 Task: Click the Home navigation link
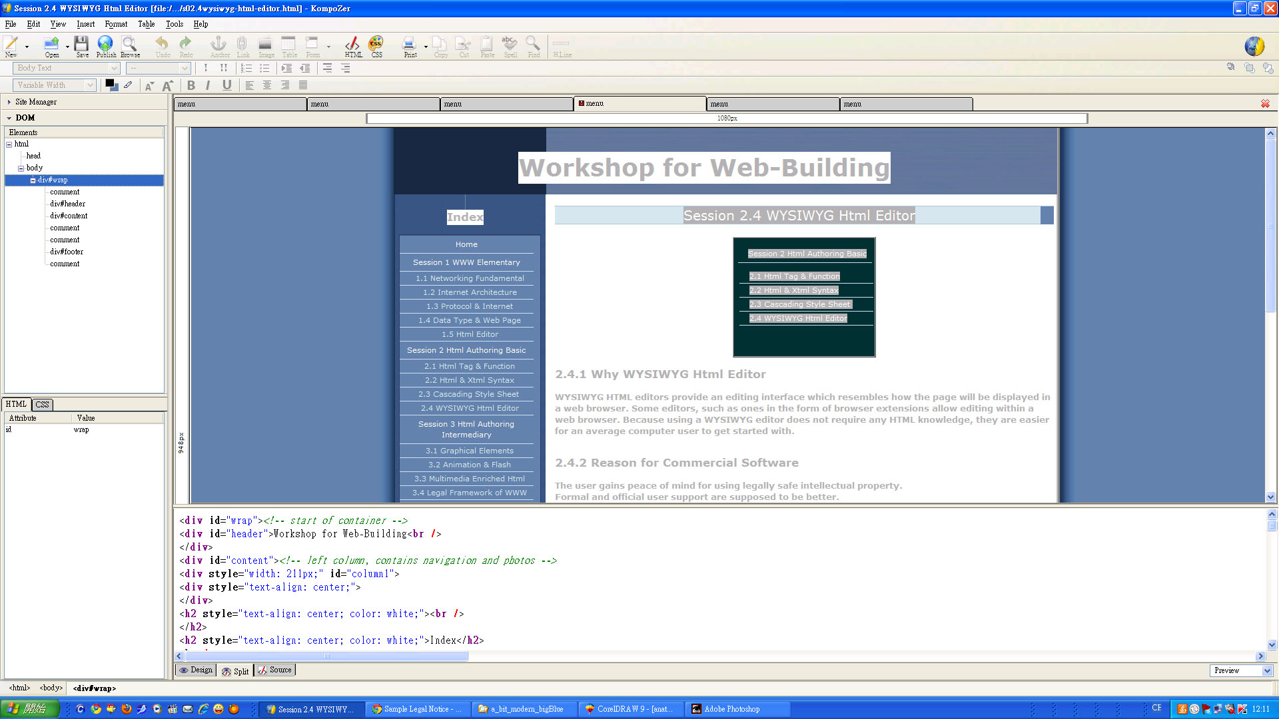click(466, 244)
